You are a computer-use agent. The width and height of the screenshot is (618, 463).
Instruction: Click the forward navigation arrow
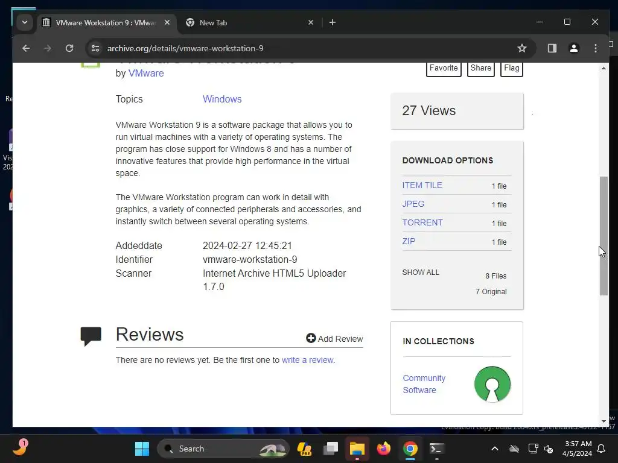click(x=48, y=48)
